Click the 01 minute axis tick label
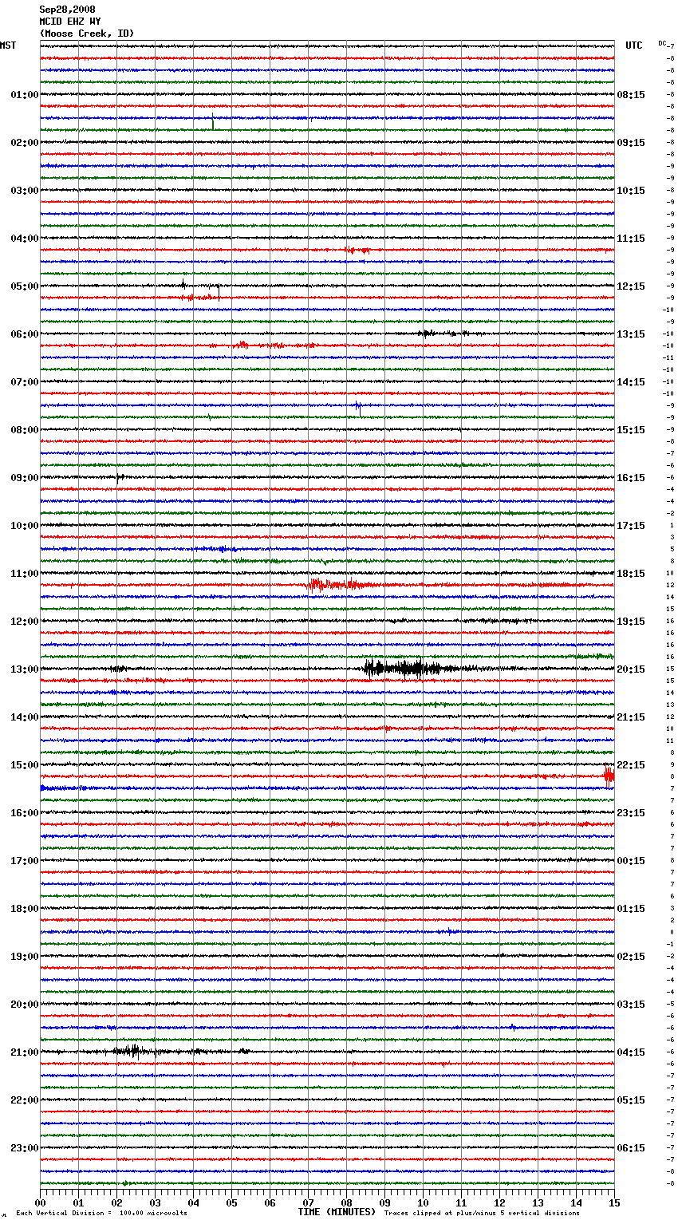 (x=78, y=1202)
